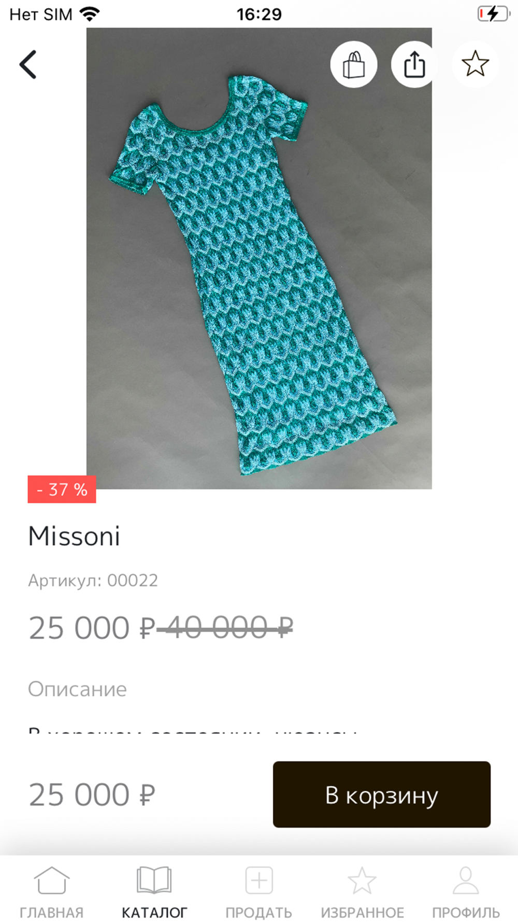Tap the back arrow icon
518x922 pixels.
[x=28, y=64]
